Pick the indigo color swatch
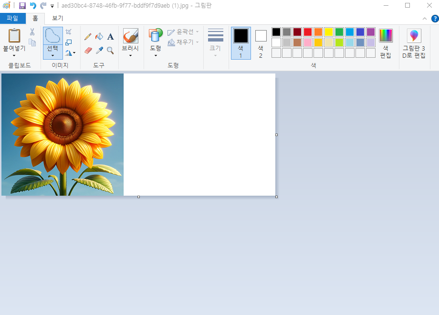This screenshot has height=315, width=439. click(x=360, y=32)
